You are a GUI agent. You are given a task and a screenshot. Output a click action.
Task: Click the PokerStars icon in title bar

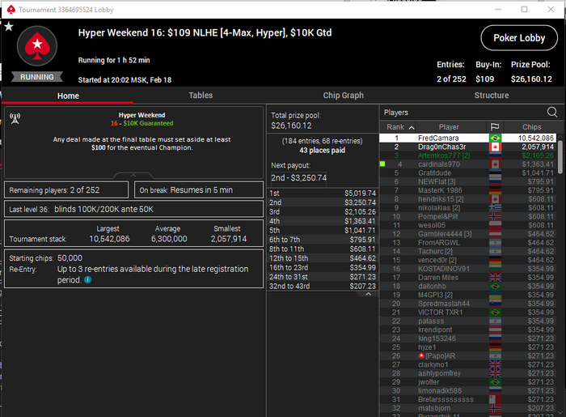(11, 10)
